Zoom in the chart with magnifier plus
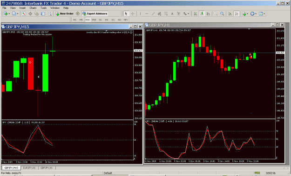This screenshot has height=176, width=291. (x=216, y=13)
